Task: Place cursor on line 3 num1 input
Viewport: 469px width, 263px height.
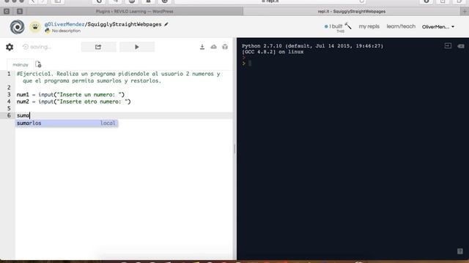Action: (x=70, y=94)
